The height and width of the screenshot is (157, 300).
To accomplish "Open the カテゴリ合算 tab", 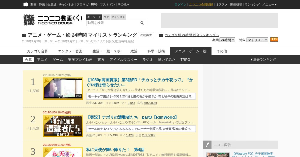I will click(37, 51).
